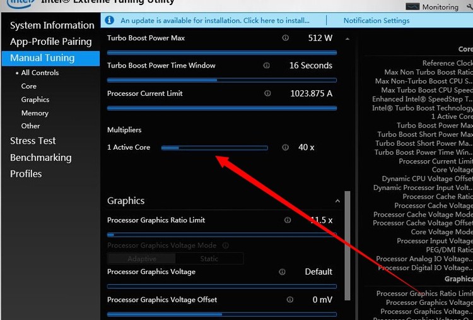This screenshot has height=320, width=473.
Task: Click the small up arrow beside 512 W
Action: point(347,39)
